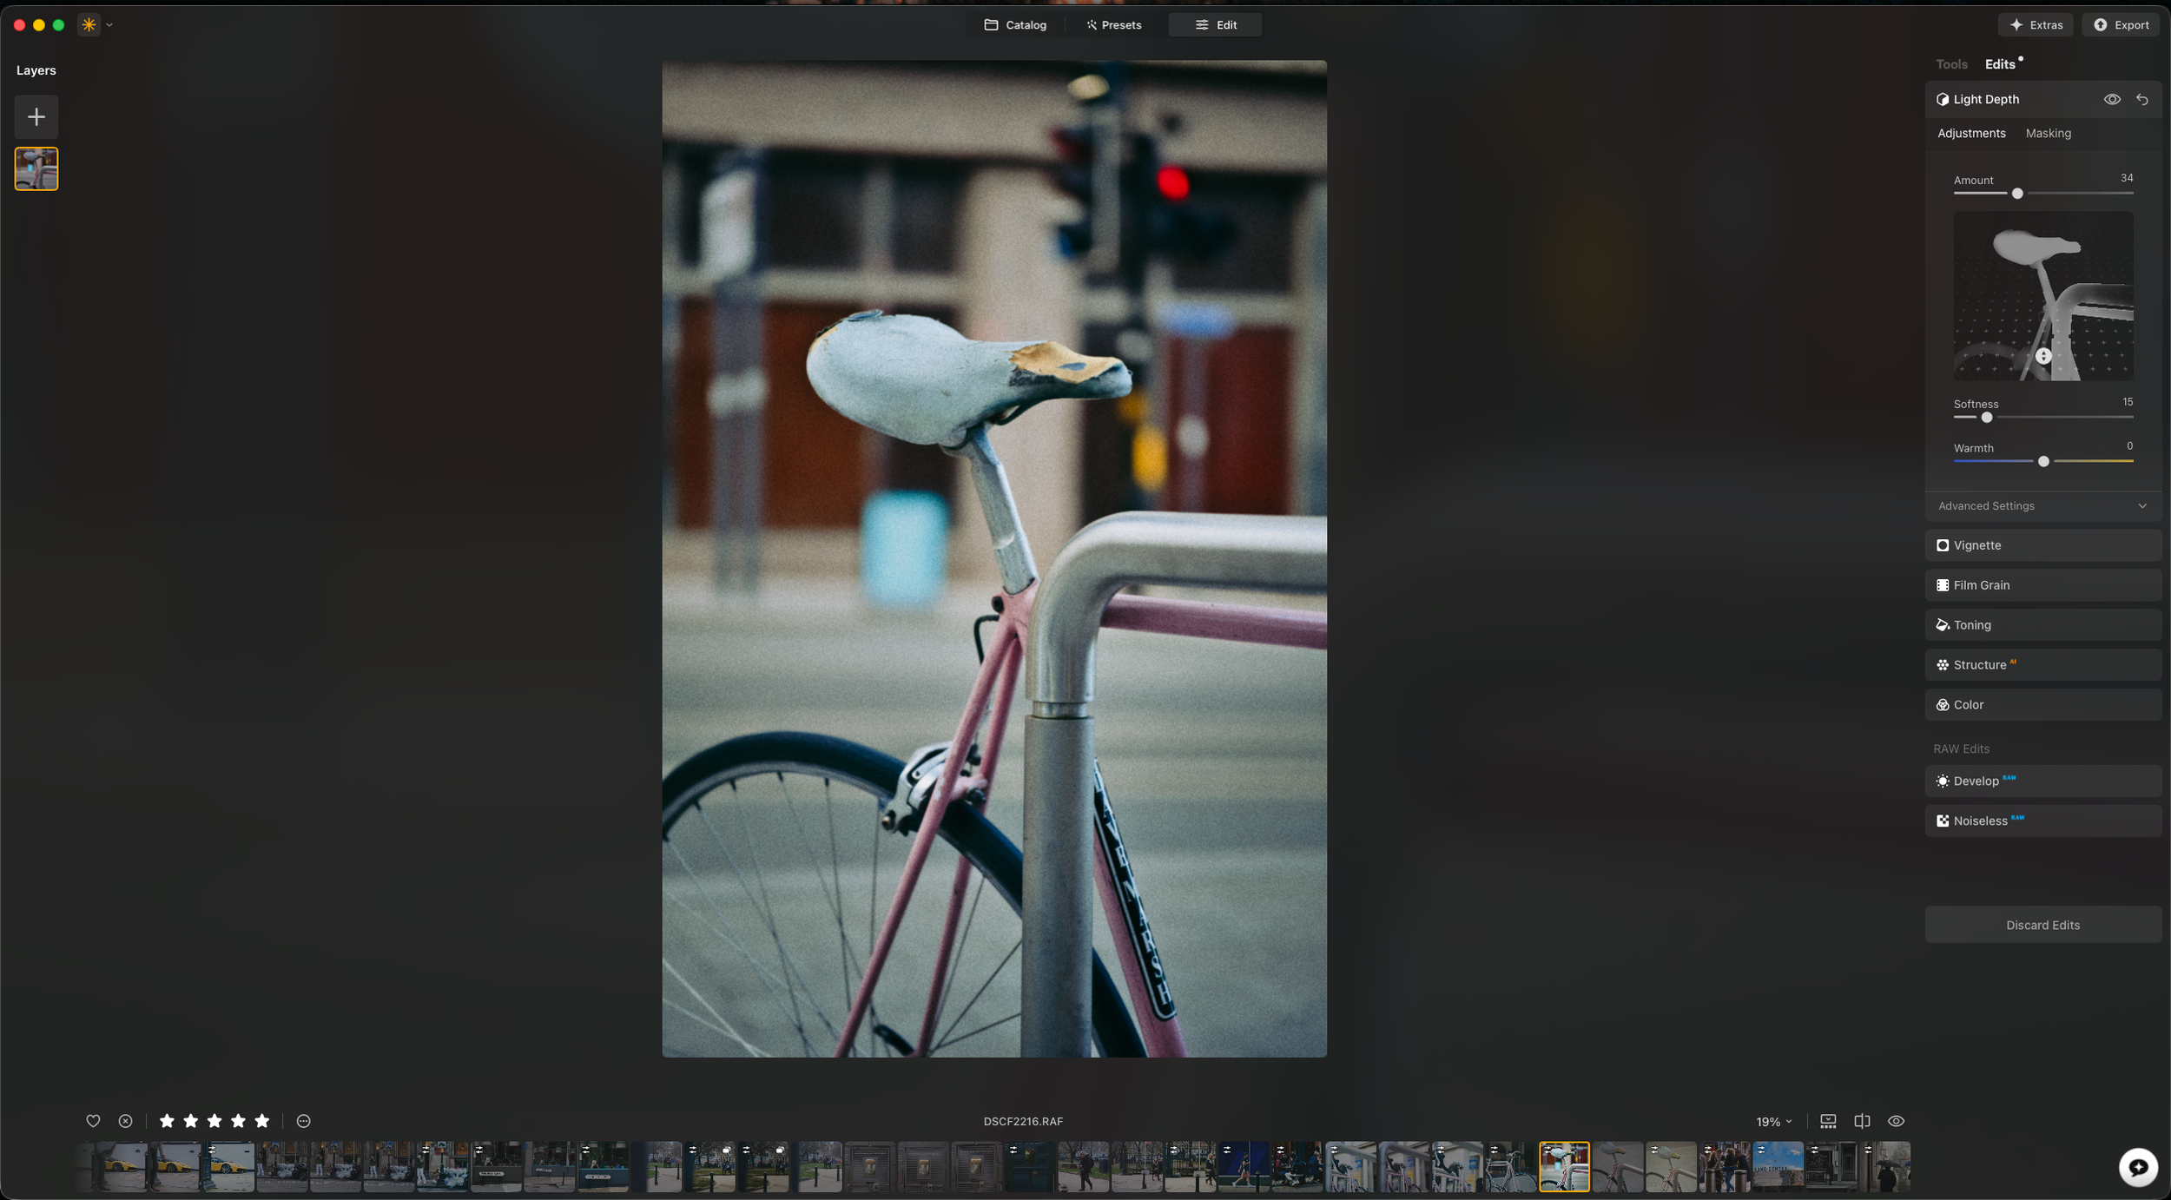Viewport: 2171px width, 1200px height.
Task: Open the 19% zoom level dropdown
Action: [1773, 1122]
